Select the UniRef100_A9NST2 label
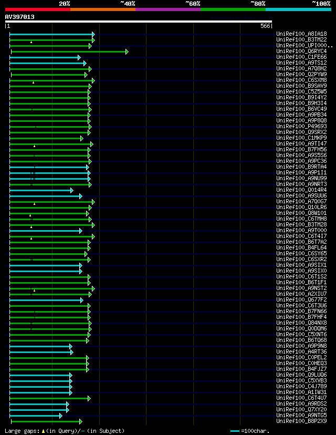The height and width of the screenshot is (435, 336). [x=301, y=288]
